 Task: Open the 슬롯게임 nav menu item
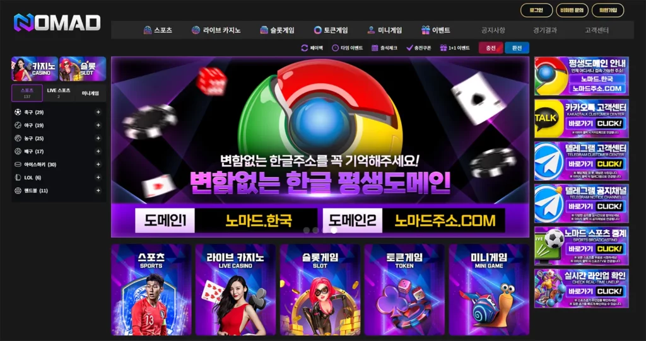pyautogui.click(x=278, y=30)
